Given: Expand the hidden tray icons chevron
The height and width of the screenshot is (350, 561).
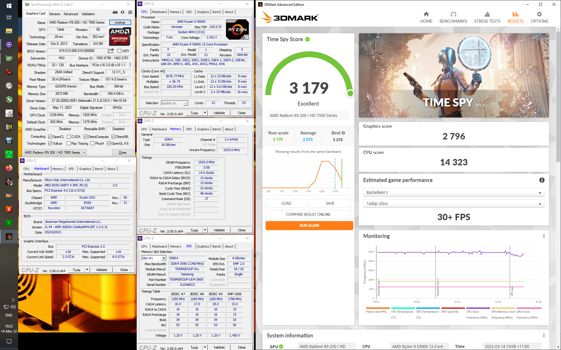Looking at the screenshot, I should coord(13,300).
